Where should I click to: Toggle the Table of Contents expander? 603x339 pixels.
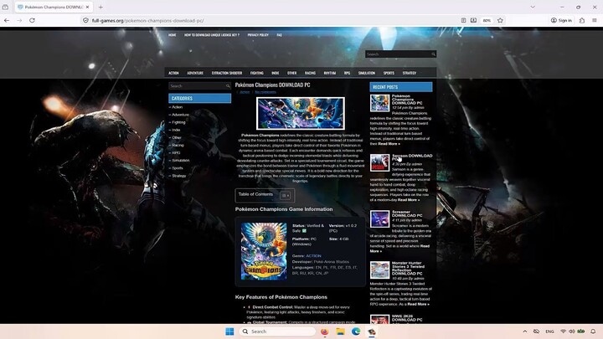click(285, 195)
